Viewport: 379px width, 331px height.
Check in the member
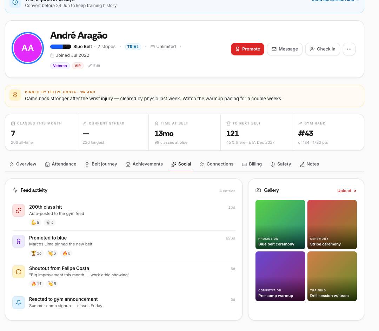[x=323, y=49]
